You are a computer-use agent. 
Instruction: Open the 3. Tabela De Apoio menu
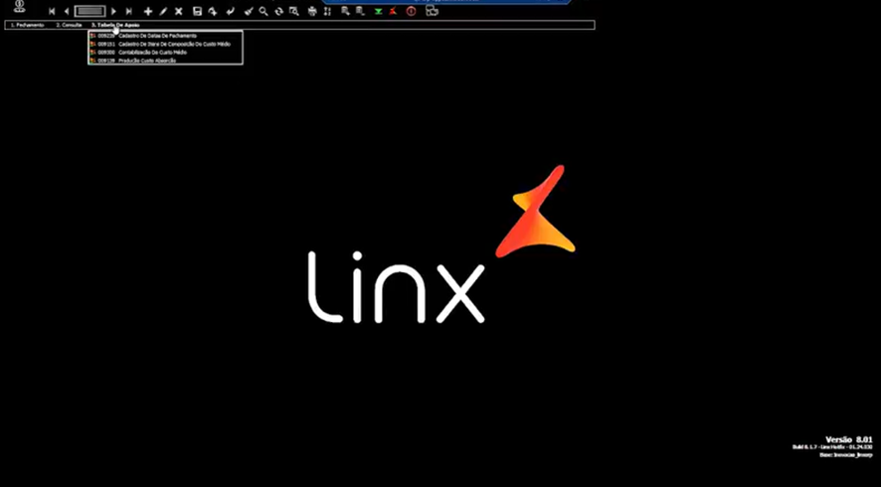pyautogui.click(x=115, y=25)
